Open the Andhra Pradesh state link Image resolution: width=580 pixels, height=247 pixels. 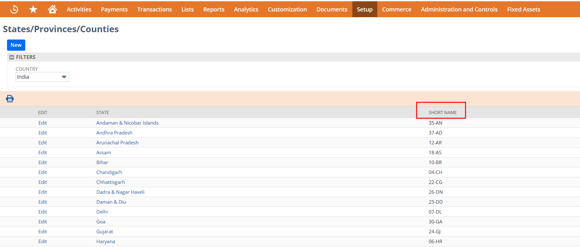pos(114,133)
